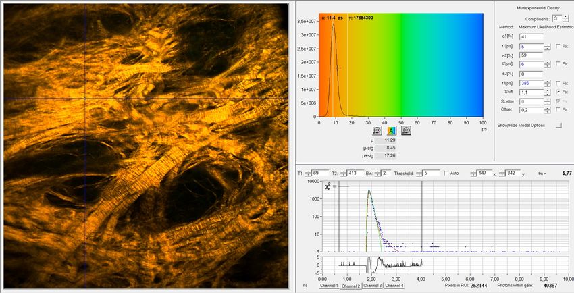The image size is (574, 293).
Task: Click the Threshold spinner arrows
Action: [420, 173]
